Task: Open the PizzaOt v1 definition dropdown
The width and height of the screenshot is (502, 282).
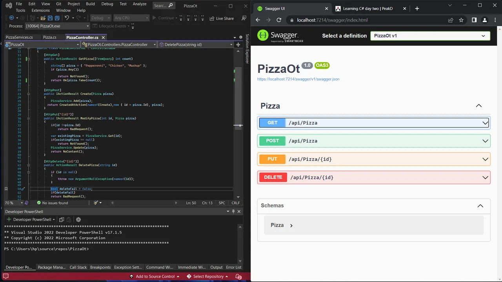Action: pos(430,36)
